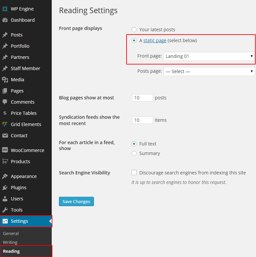Select Summary feed option
The height and width of the screenshot is (257, 256).
point(134,153)
